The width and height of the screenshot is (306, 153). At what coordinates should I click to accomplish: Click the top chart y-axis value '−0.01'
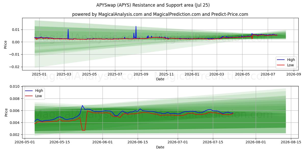[x=15, y=55]
